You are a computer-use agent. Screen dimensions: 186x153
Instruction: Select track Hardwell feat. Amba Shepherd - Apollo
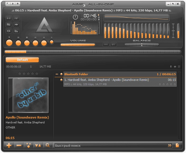pyautogui.click(x=120, y=82)
